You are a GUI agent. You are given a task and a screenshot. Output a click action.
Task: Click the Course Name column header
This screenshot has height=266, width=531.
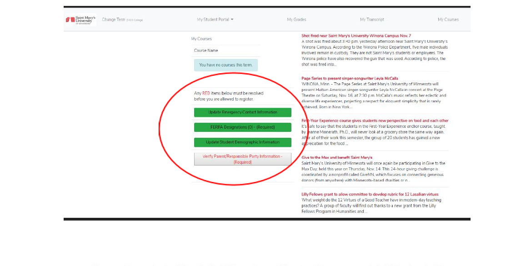(x=206, y=50)
